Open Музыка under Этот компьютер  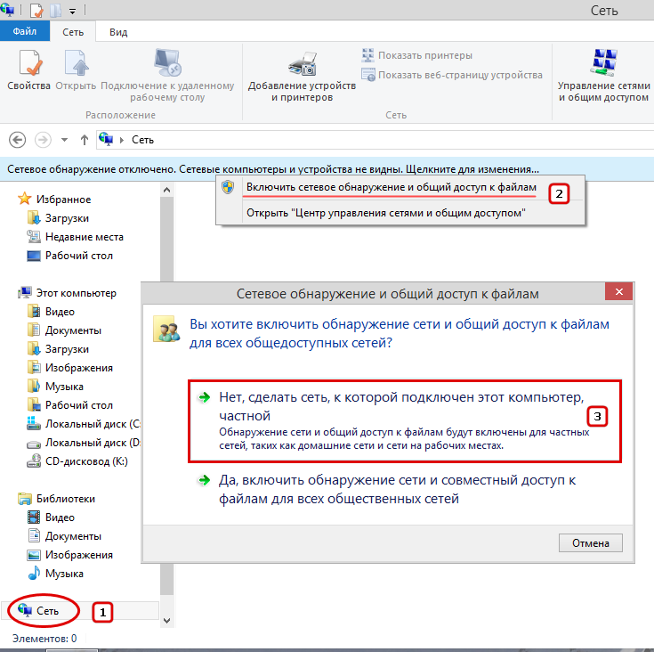(55, 387)
